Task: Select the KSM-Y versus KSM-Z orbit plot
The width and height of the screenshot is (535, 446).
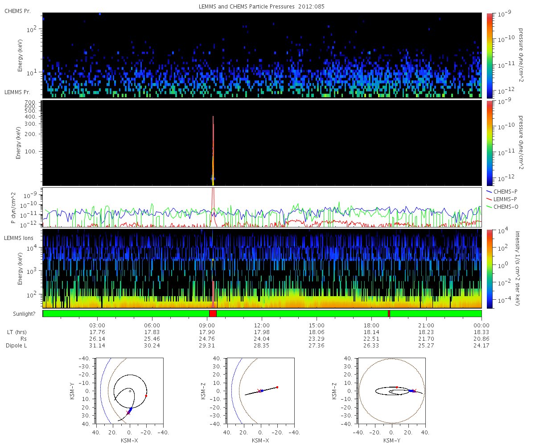Action: pyautogui.click(x=392, y=391)
